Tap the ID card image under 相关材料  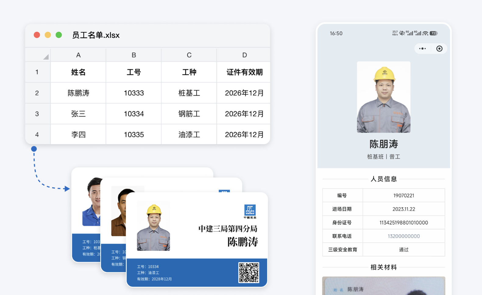(384, 286)
